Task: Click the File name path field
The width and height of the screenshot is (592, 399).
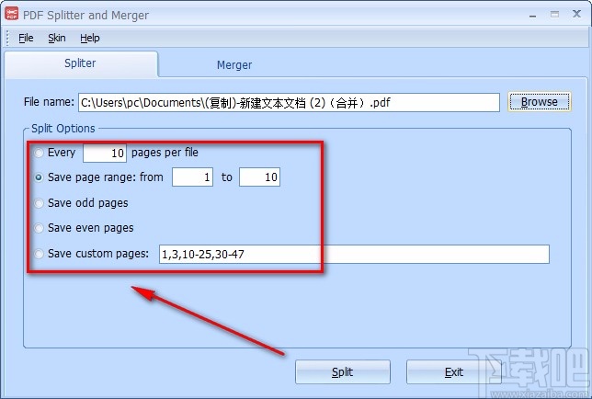Action: pos(289,103)
